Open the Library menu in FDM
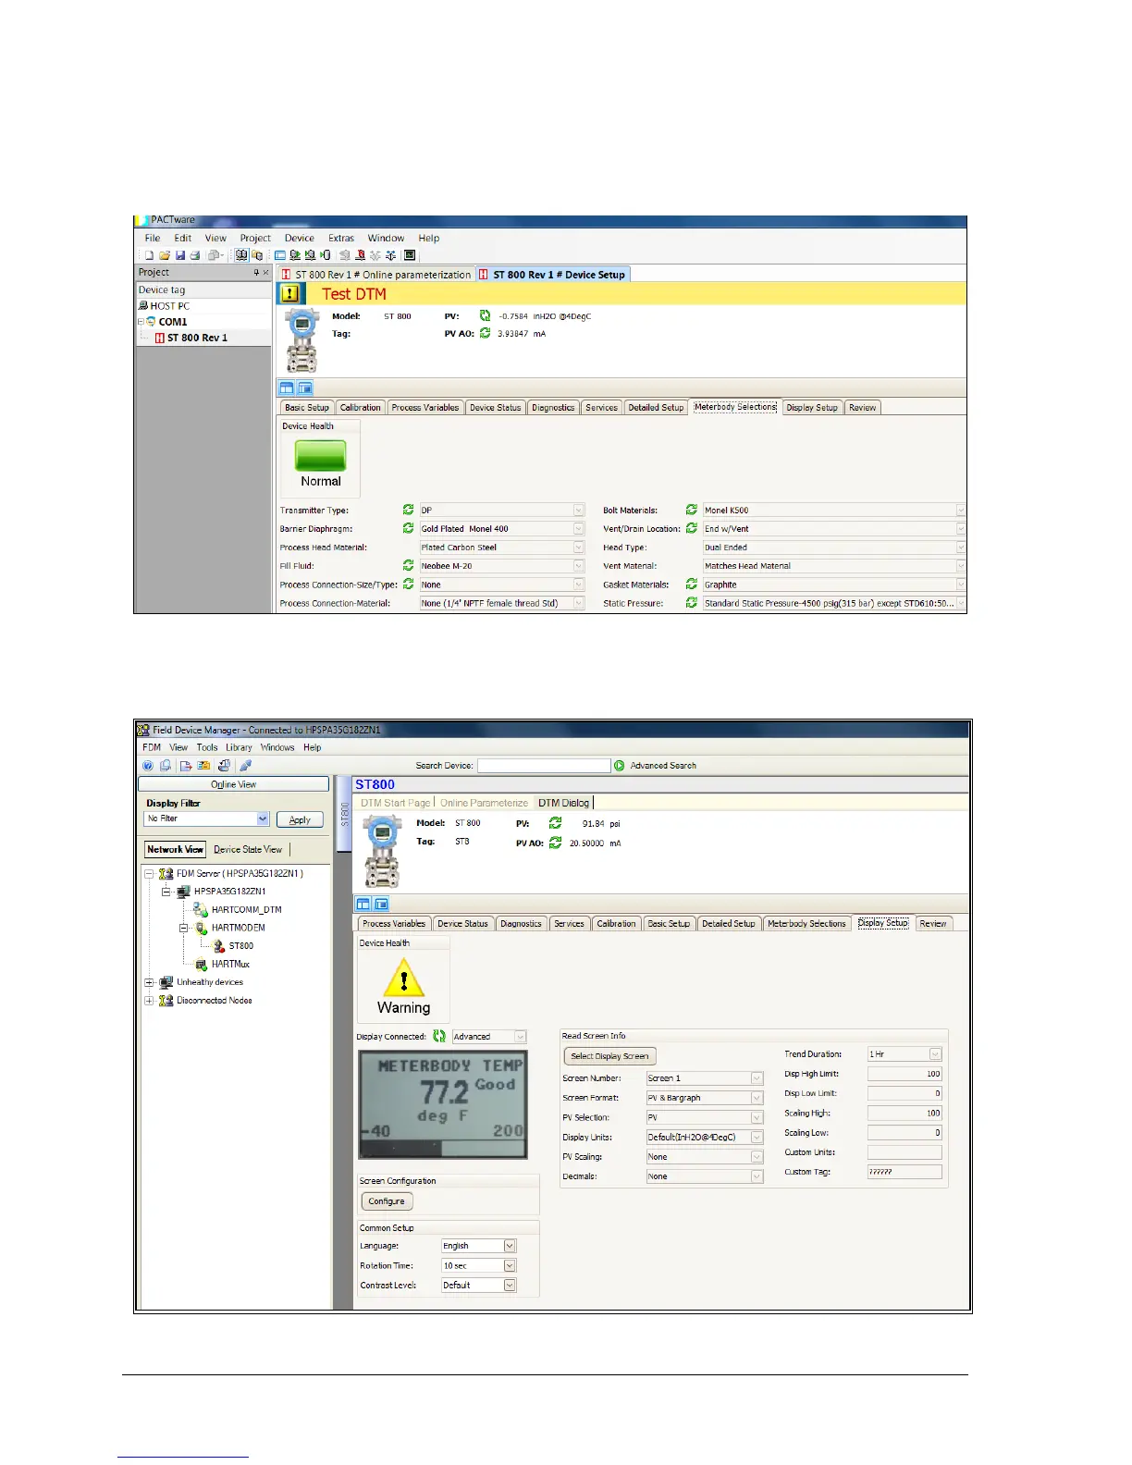This screenshot has width=1132, height=1465. point(239,747)
